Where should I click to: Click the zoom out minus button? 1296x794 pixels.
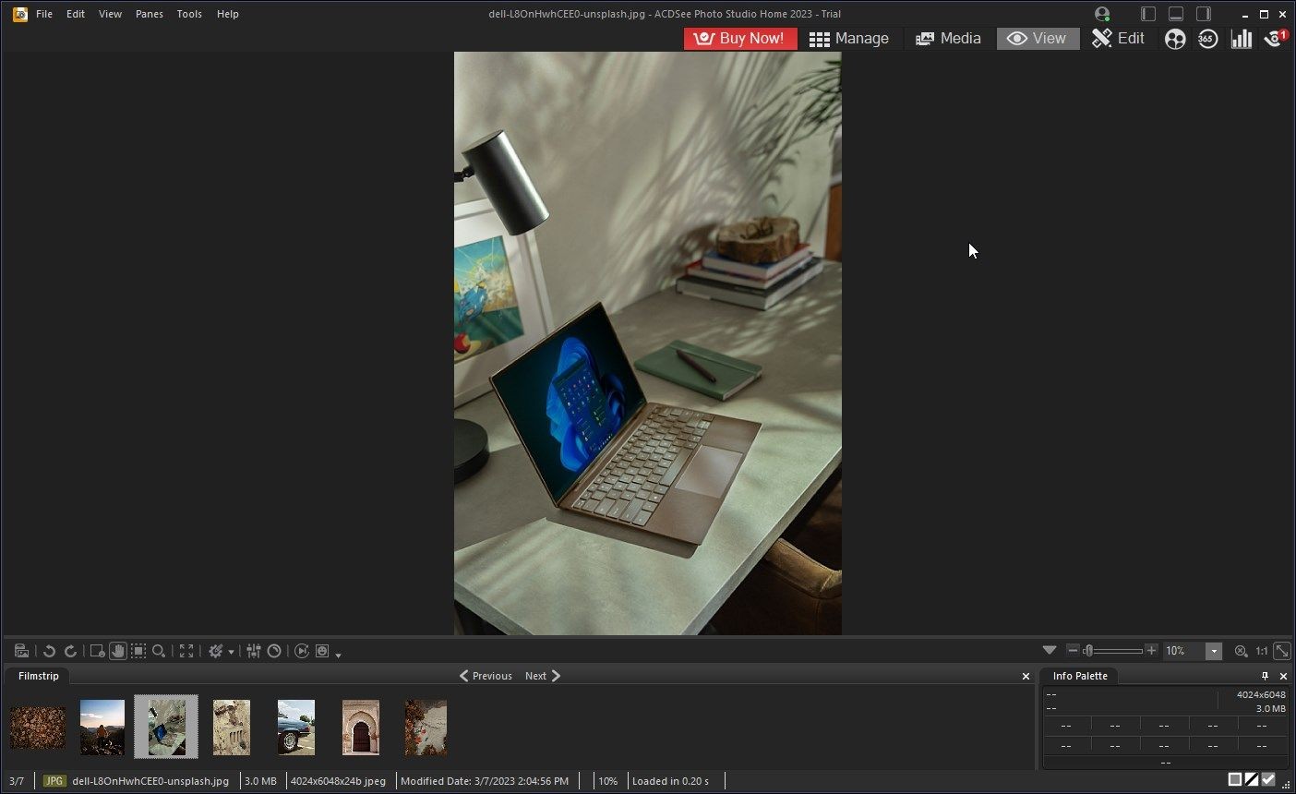pyautogui.click(x=1073, y=651)
